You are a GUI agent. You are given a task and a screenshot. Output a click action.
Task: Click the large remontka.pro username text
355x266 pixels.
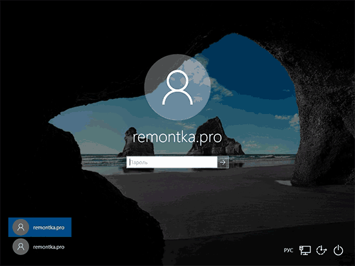pyautogui.click(x=177, y=137)
